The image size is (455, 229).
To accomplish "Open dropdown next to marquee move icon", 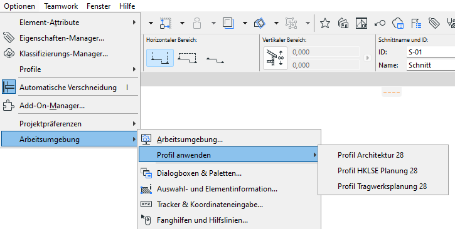I will pos(182,23).
